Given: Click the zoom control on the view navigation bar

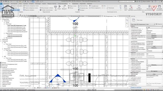Looking at the screenshot, I should 127,24.
